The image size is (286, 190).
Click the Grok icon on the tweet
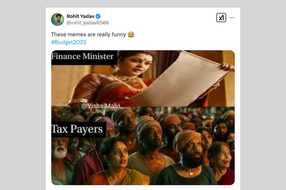[x=221, y=18]
